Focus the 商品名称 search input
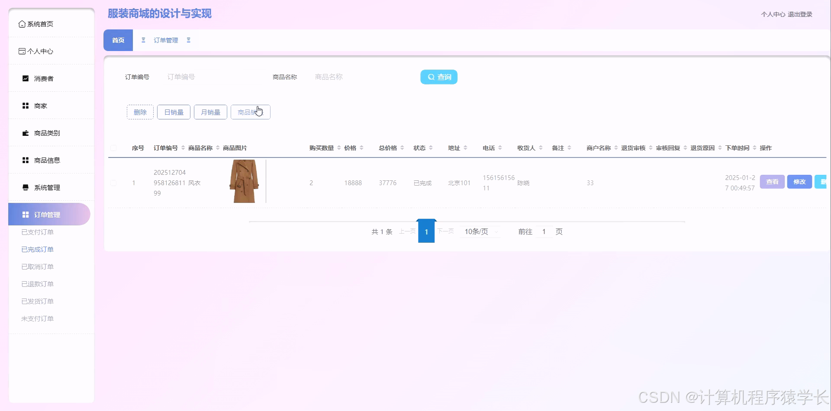 coord(355,77)
